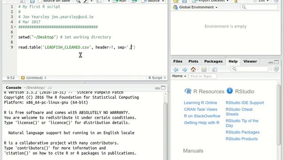Open workspace icon in Environment pane
The height and width of the screenshot is (160, 284).
(176, 1)
